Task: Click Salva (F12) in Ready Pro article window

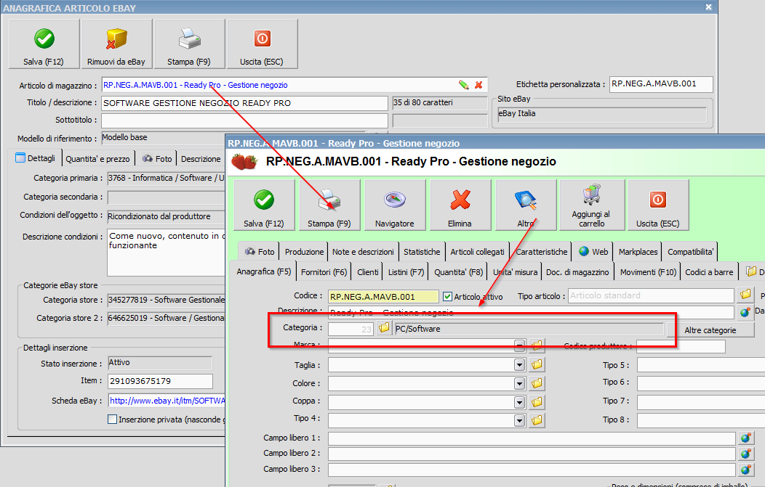Action: click(264, 205)
